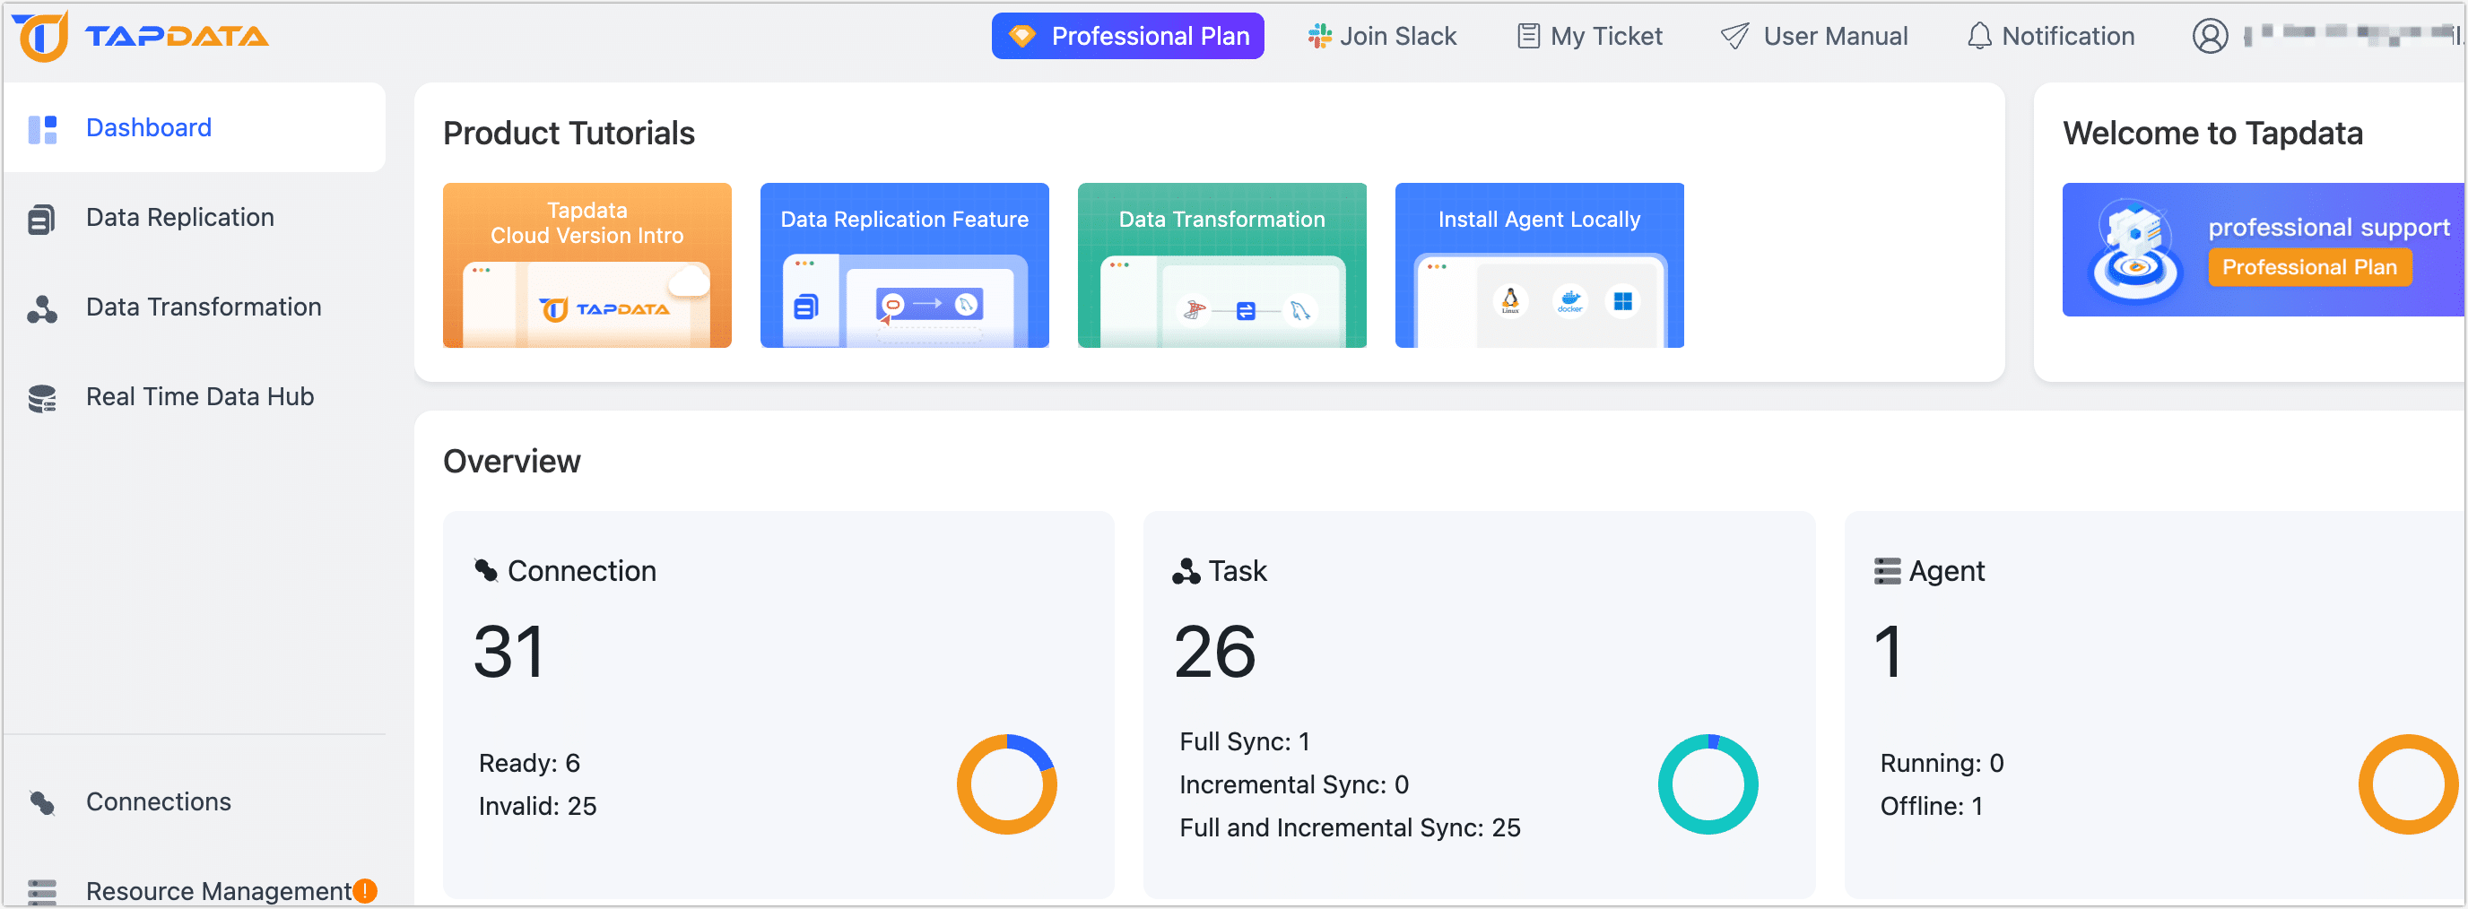Click the connection total '31'
Image resolution: width=2468 pixels, height=909 pixels.
pyautogui.click(x=508, y=653)
